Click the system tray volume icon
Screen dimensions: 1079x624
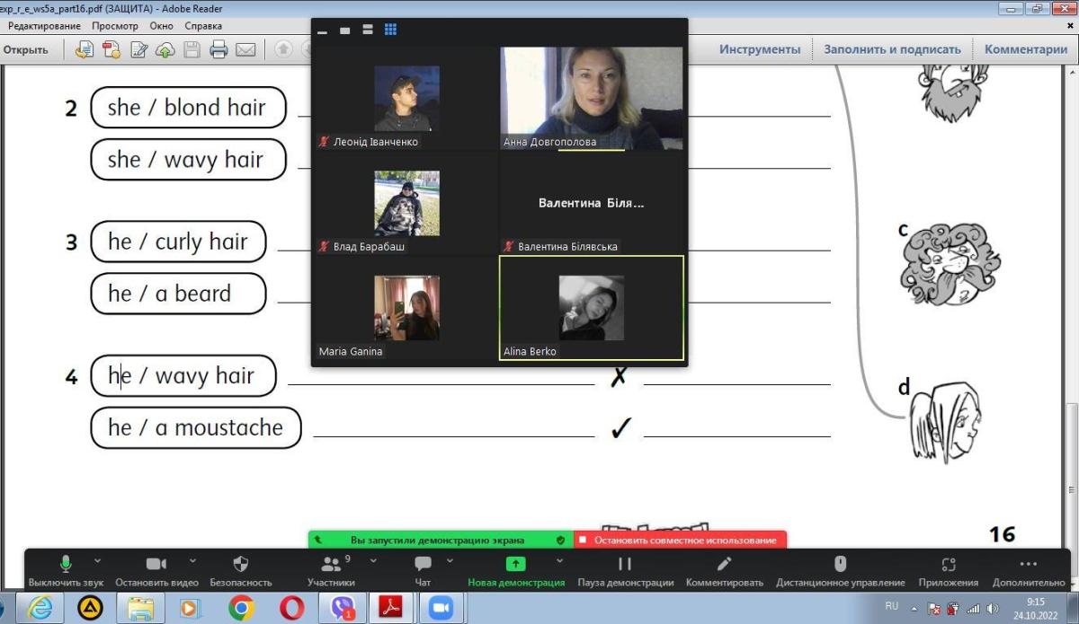tap(992, 608)
